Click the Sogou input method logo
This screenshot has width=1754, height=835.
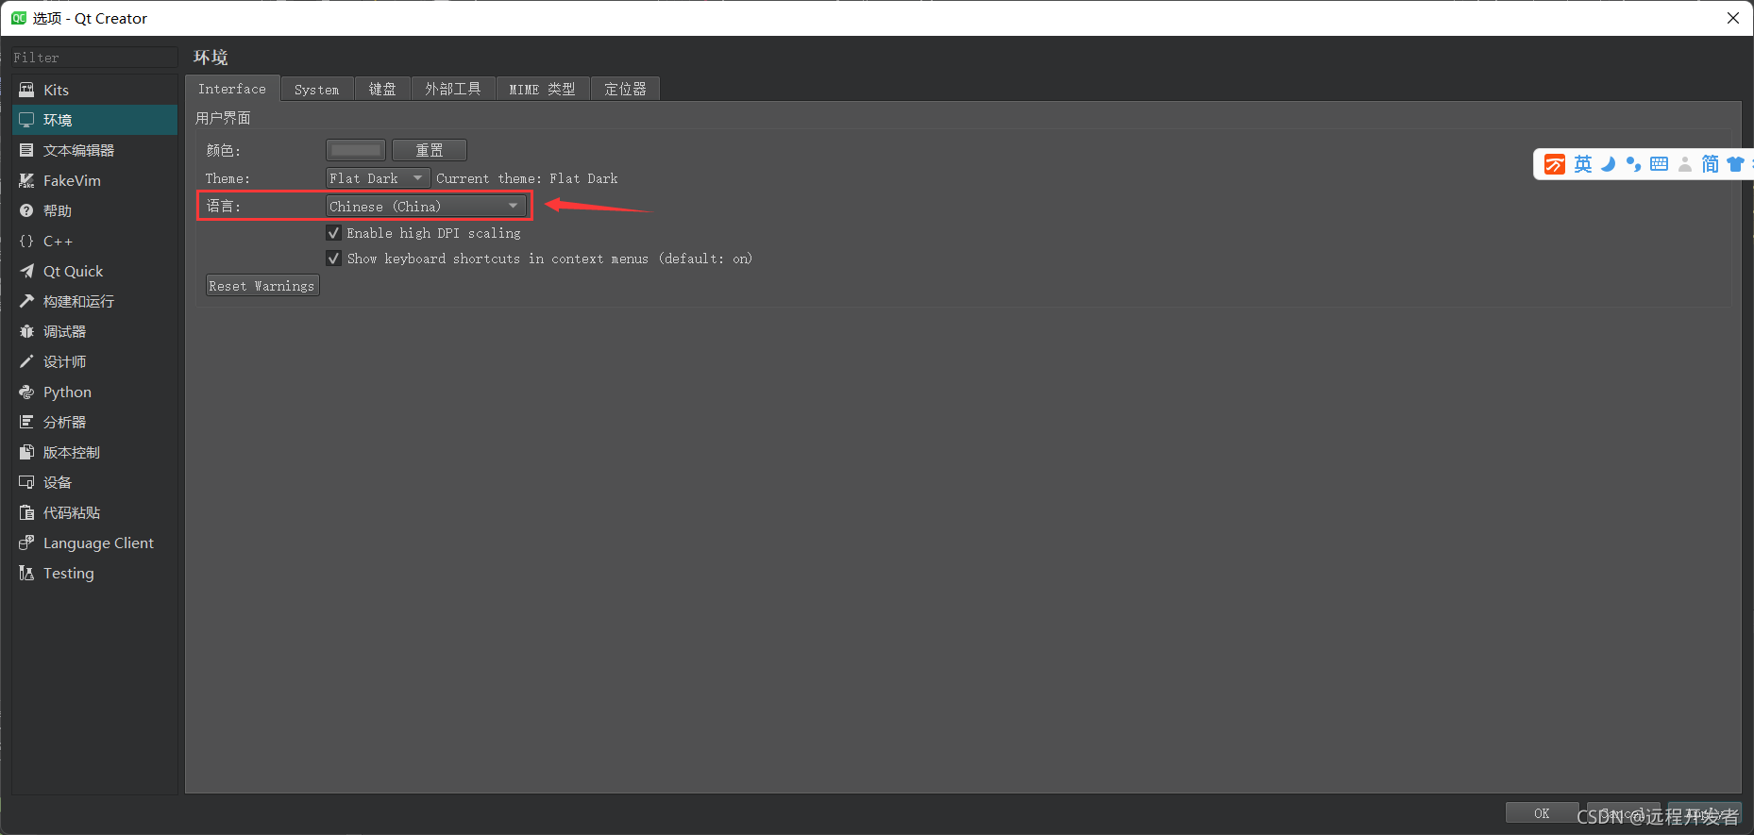tap(1554, 164)
